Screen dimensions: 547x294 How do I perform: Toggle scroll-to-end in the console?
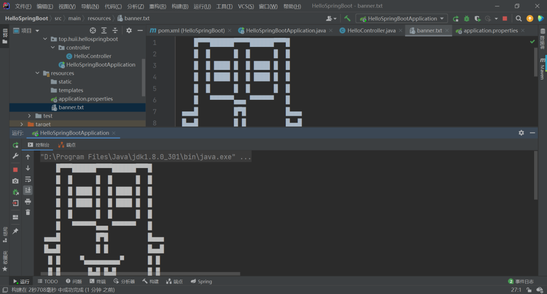pyautogui.click(x=28, y=190)
